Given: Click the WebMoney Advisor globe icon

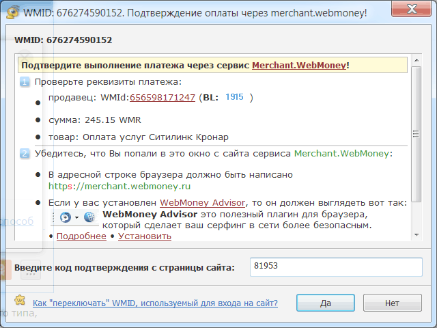Looking at the screenshot, I should [x=89, y=217].
